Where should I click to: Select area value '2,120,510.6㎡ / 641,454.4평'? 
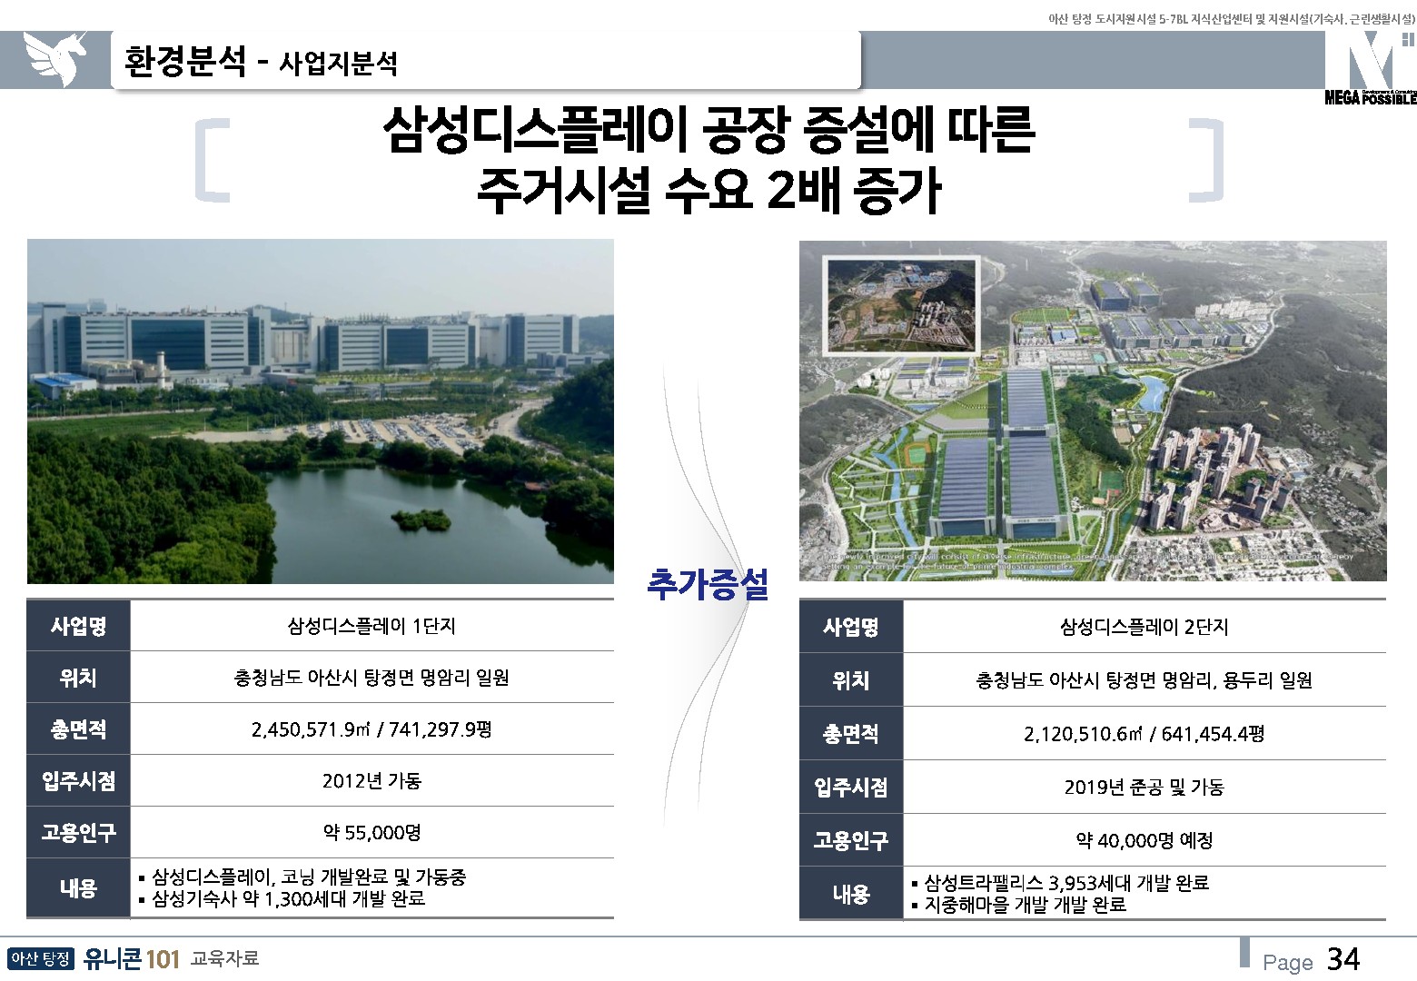1144,734
